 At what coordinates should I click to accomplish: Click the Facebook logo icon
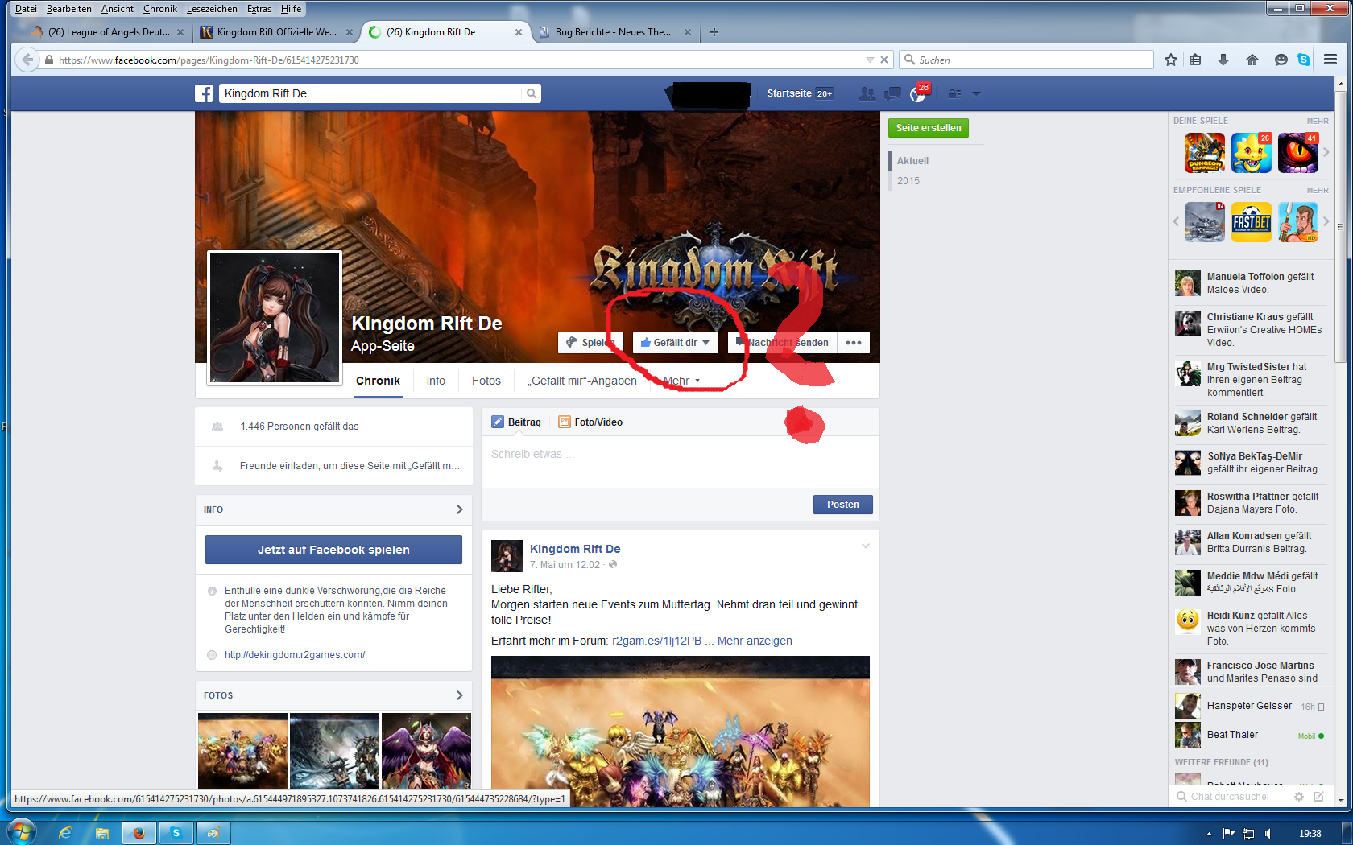204,93
